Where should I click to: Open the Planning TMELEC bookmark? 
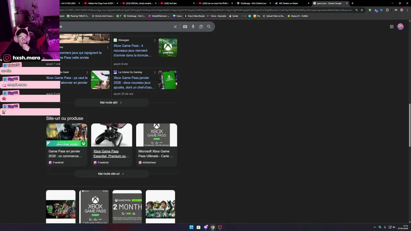78,16
